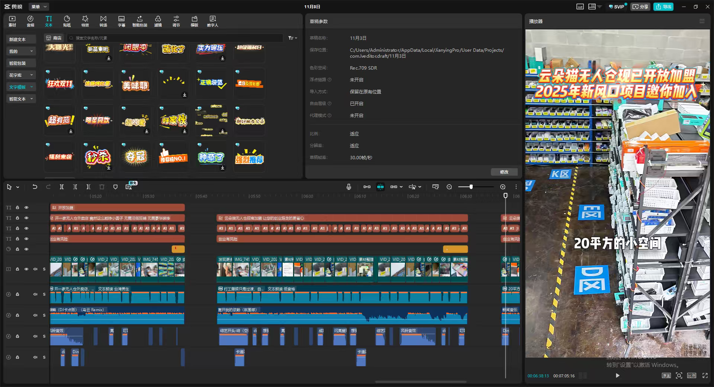Click the layout switch icon in title bar
This screenshot has height=387, width=714.
pyautogui.click(x=592, y=7)
